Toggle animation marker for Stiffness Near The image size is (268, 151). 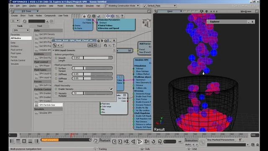56,78
